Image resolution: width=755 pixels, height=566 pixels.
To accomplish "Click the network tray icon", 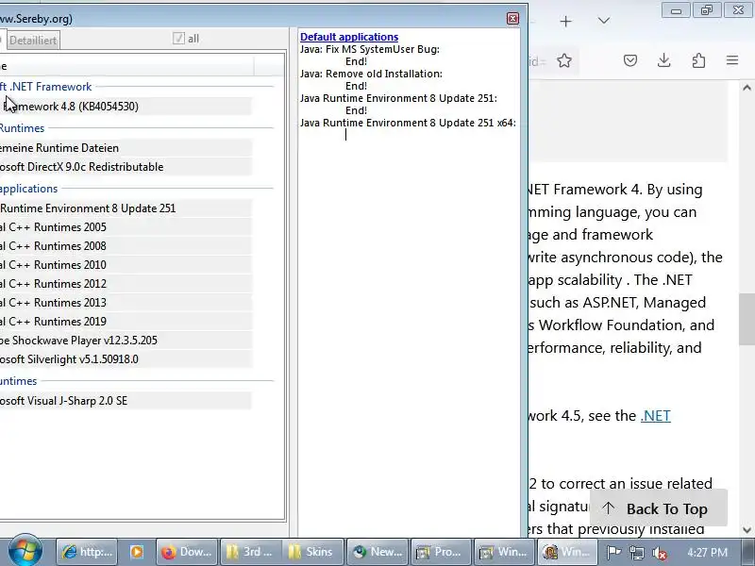I will pyautogui.click(x=637, y=553).
